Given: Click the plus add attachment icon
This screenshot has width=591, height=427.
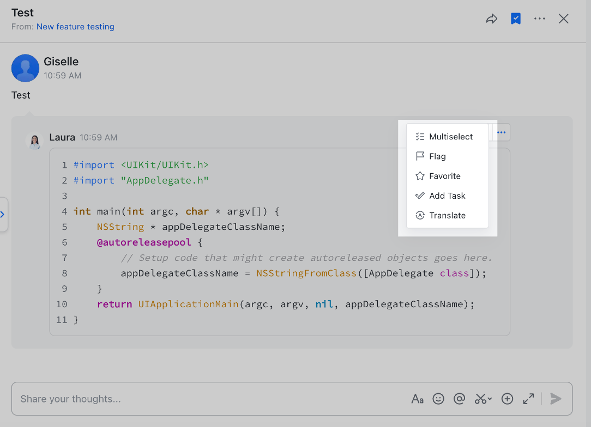Looking at the screenshot, I should coord(507,399).
